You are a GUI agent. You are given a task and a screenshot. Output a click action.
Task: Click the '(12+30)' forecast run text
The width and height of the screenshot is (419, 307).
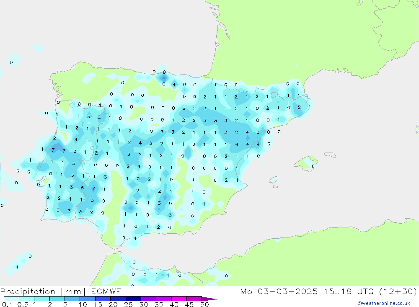[x=398, y=291]
